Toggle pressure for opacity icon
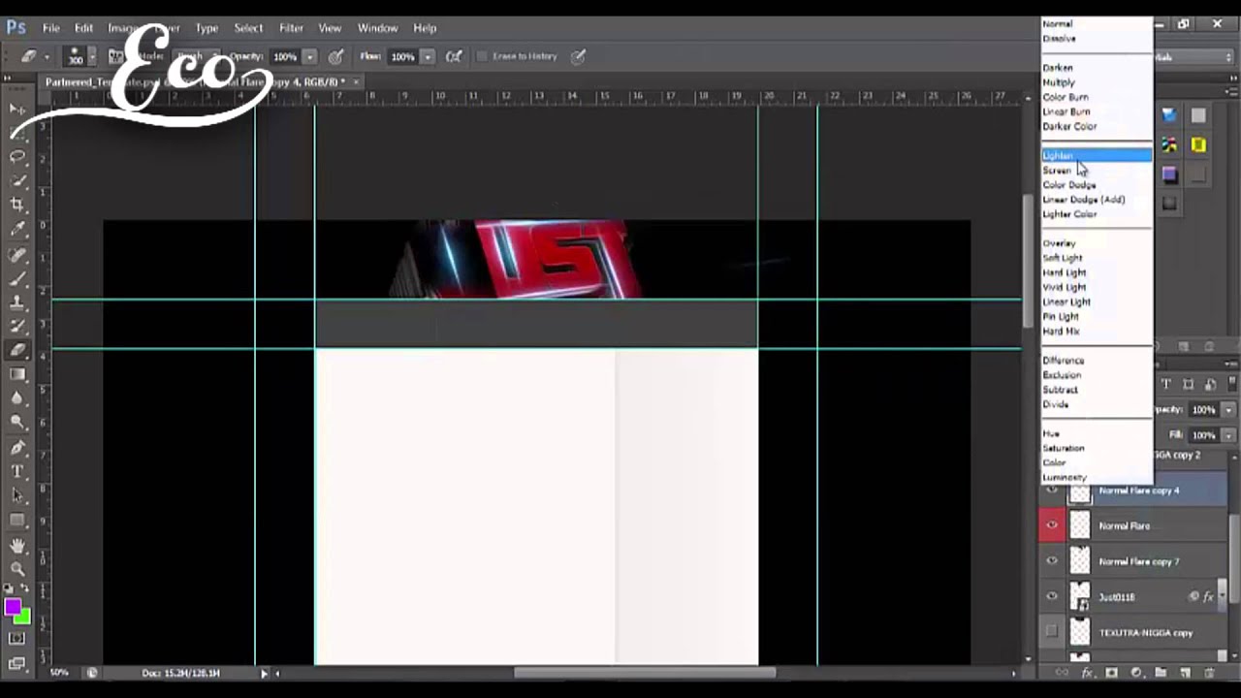The width and height of the screenshot is (1241, 698). pos(336,56)
